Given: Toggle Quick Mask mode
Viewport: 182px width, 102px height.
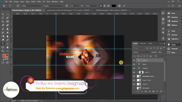Looking at the screenshot, I should 3,63.
